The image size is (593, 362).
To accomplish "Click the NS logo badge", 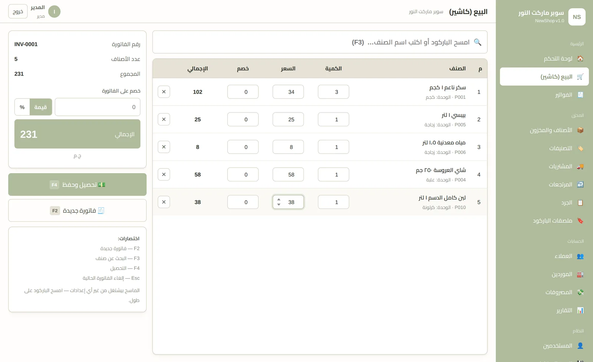I will click(x=577, y=17).
